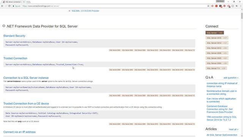Open Trusted Connection from a CE device link
243x137 pixels.
[x=26, y=104]
